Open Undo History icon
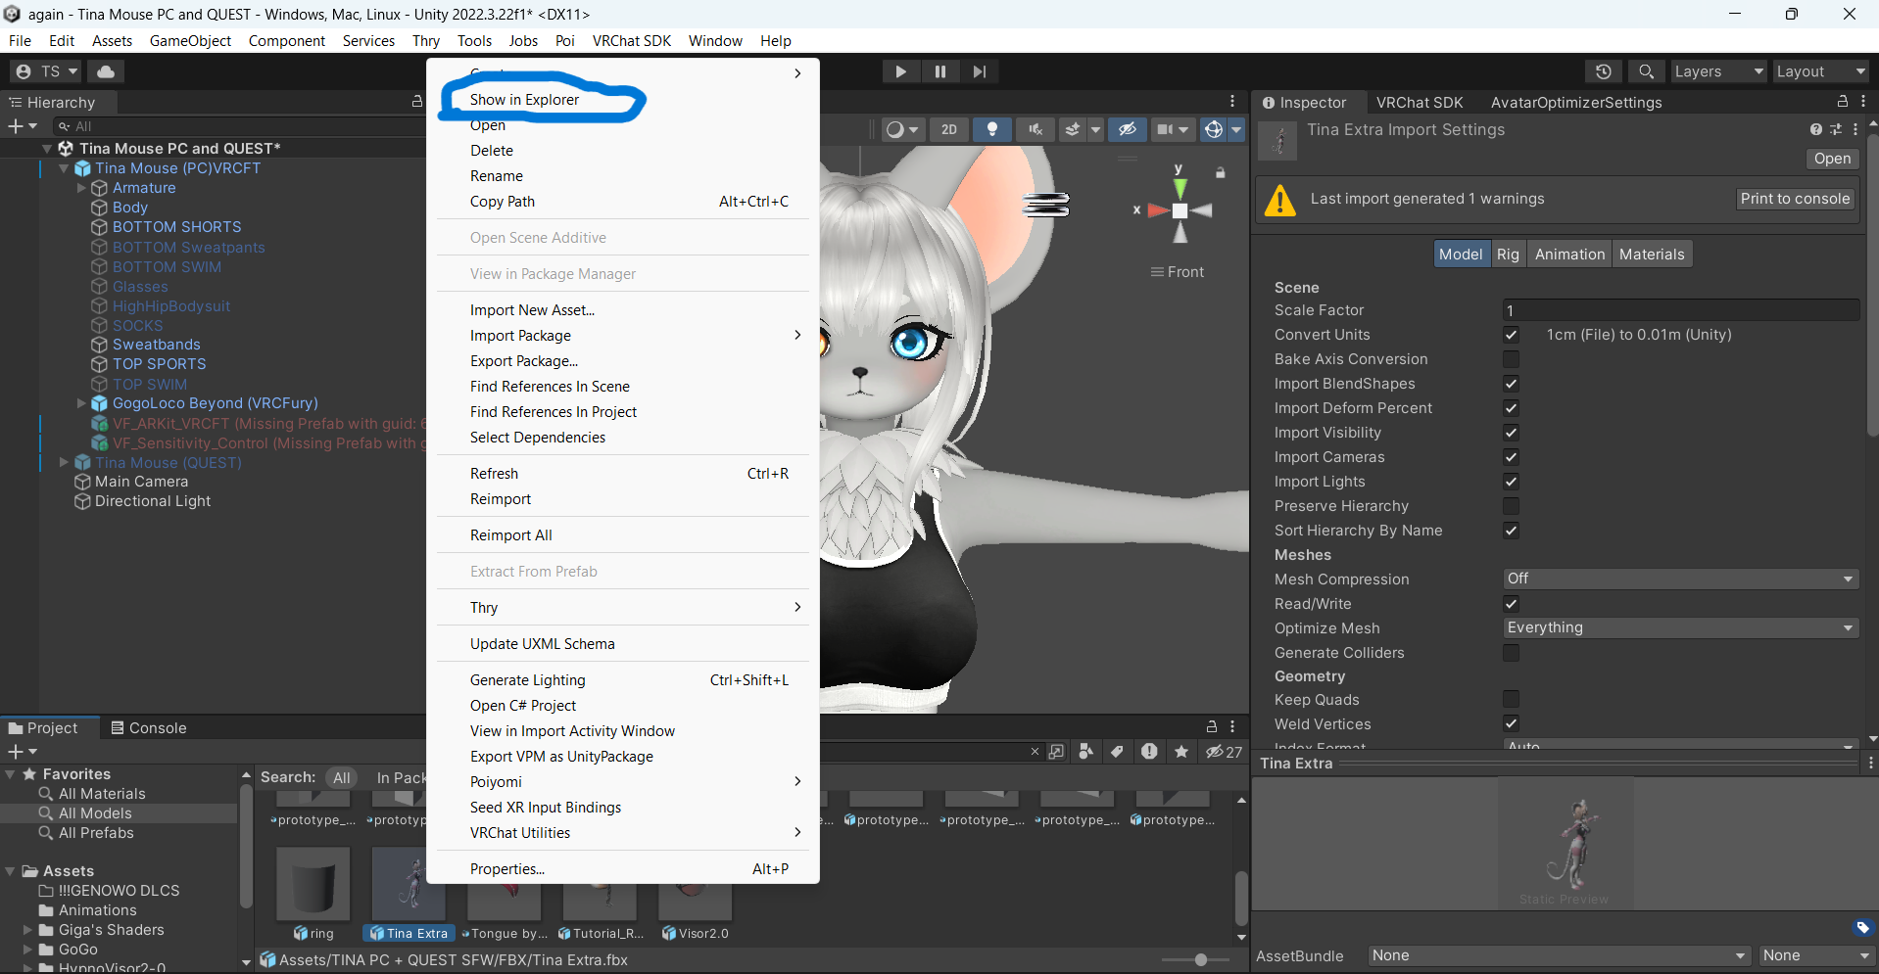 1603,71
